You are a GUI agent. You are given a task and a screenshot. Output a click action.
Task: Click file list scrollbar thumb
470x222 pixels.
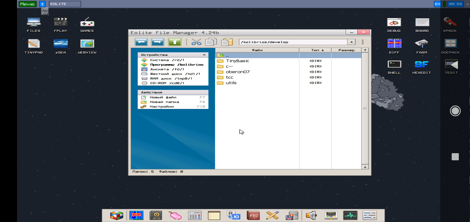pyautogui.click(x=365, y=109)
